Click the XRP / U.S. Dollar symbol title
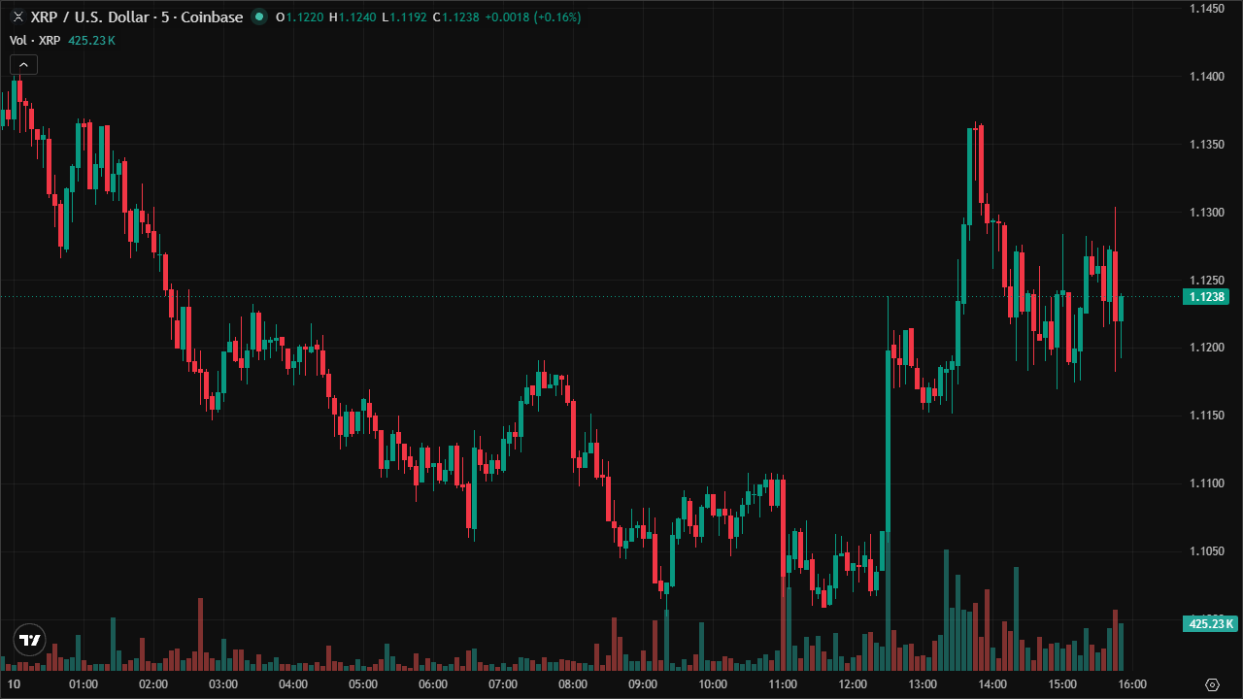1243x699 pixels. (x=137, y=17)
